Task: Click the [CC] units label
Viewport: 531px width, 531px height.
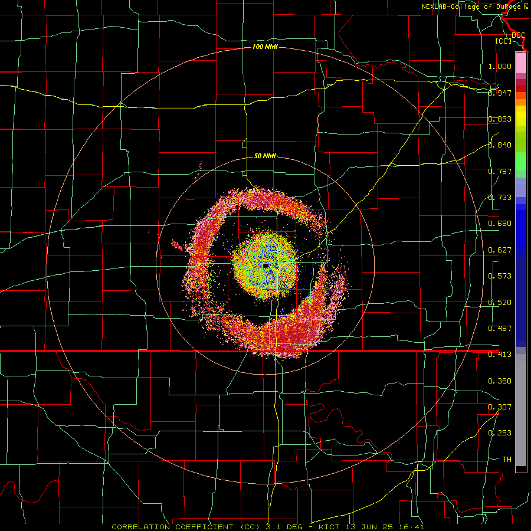Action: 503,41
